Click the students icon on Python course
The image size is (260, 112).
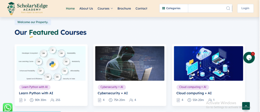pyautogui.click(x=52, y=100)
